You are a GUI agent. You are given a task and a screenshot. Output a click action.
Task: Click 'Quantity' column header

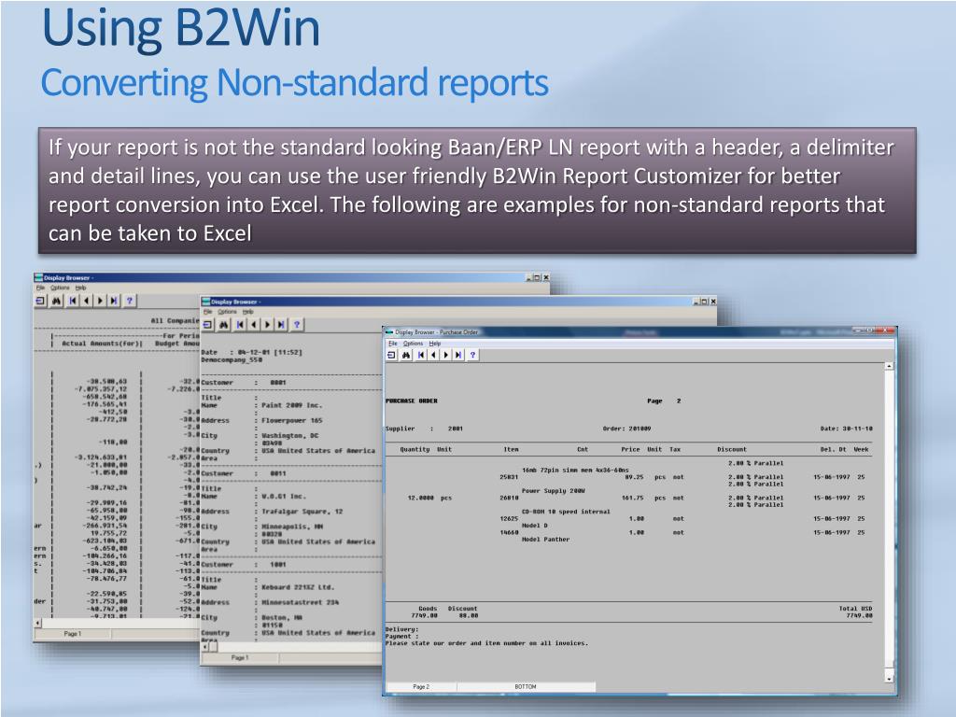tap(415, 449)
